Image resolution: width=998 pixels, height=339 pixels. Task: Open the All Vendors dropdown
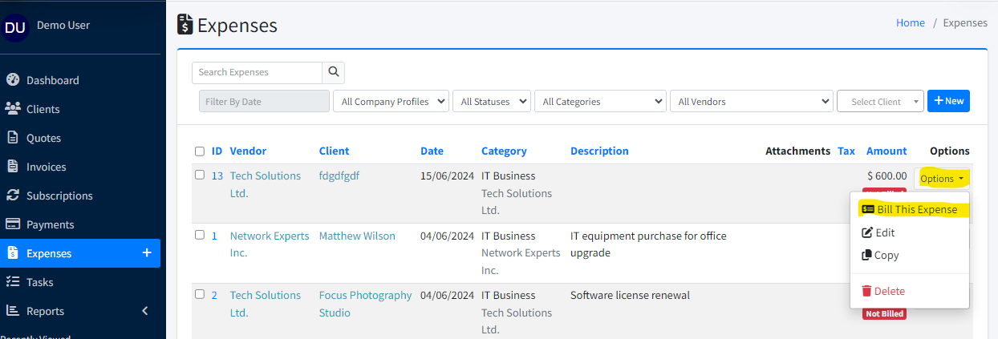(x=751, y=102)
